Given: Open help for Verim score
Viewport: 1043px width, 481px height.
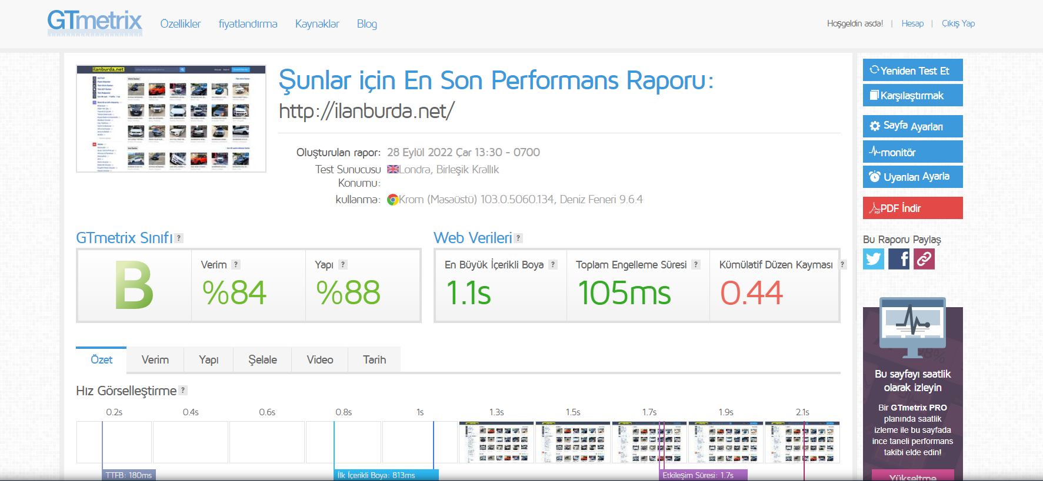Looking at the screenshot, I should click(x=236, y=264).
